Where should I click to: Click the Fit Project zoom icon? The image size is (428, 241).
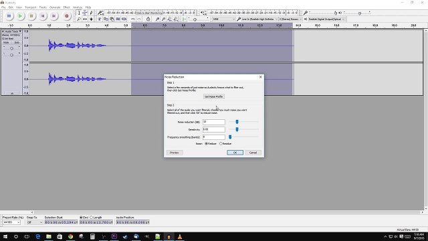[175, 19]
